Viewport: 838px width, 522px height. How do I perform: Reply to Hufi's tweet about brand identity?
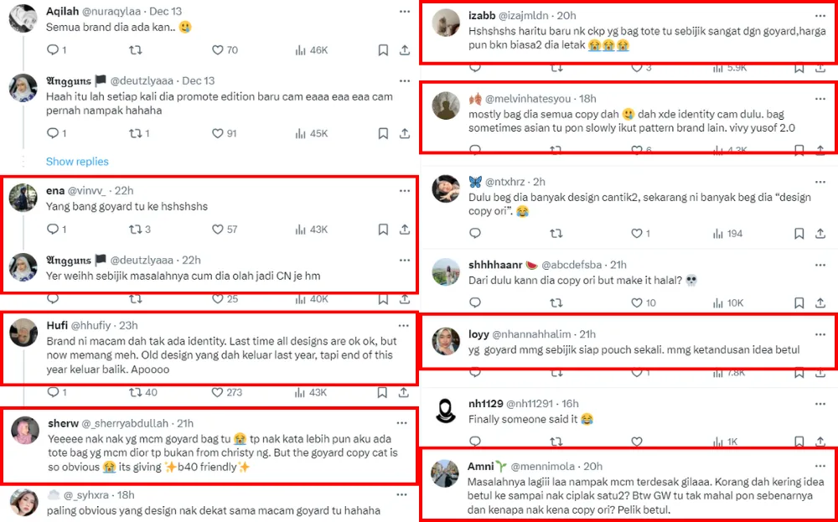click(52, 392)
